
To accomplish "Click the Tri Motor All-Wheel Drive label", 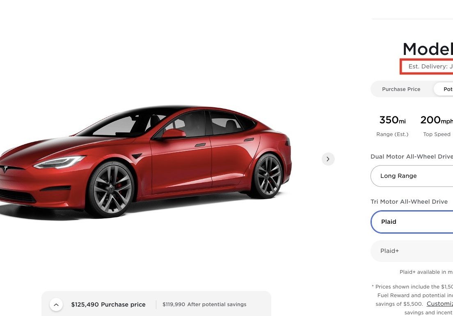I will tap(409, 202).
